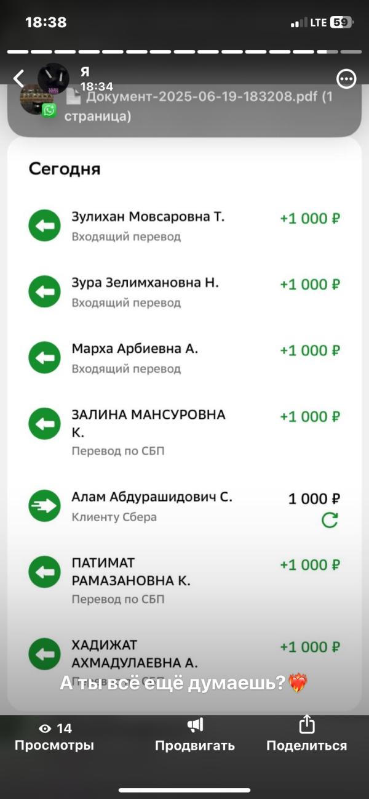Viewport: 369px width, 799px height.
Task: Tap the 1 000 ₽ amount for Алам
Action: [314, 498]
